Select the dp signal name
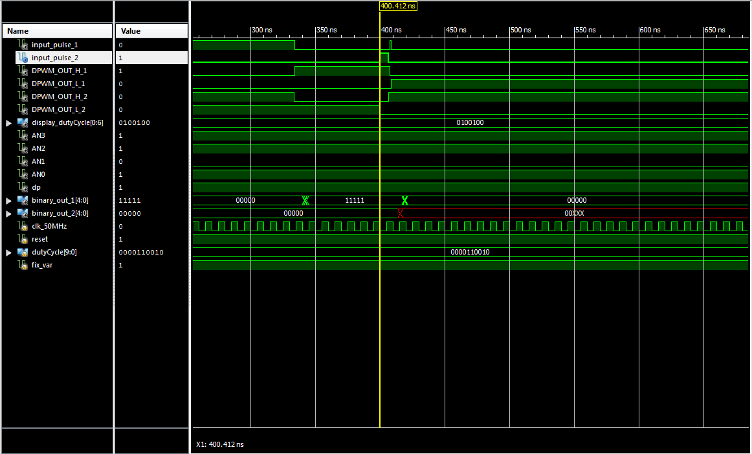Viewport: 752px width, 454px height. pyautogui.click(x=36, y=187)
